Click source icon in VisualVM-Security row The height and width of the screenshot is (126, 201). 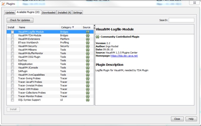pyautogui.click(x=88, y=46)
